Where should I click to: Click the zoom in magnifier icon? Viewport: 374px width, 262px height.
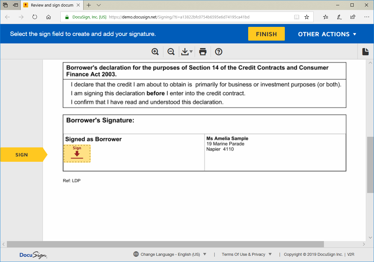coord(155,52)
